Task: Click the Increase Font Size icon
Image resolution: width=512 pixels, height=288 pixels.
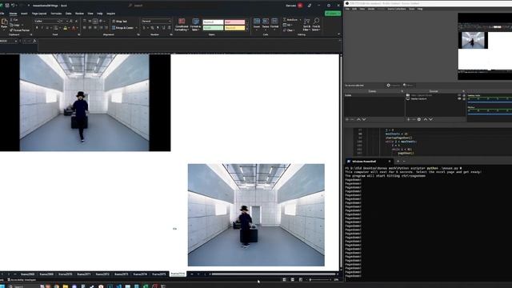Action: tap(71, 21)
